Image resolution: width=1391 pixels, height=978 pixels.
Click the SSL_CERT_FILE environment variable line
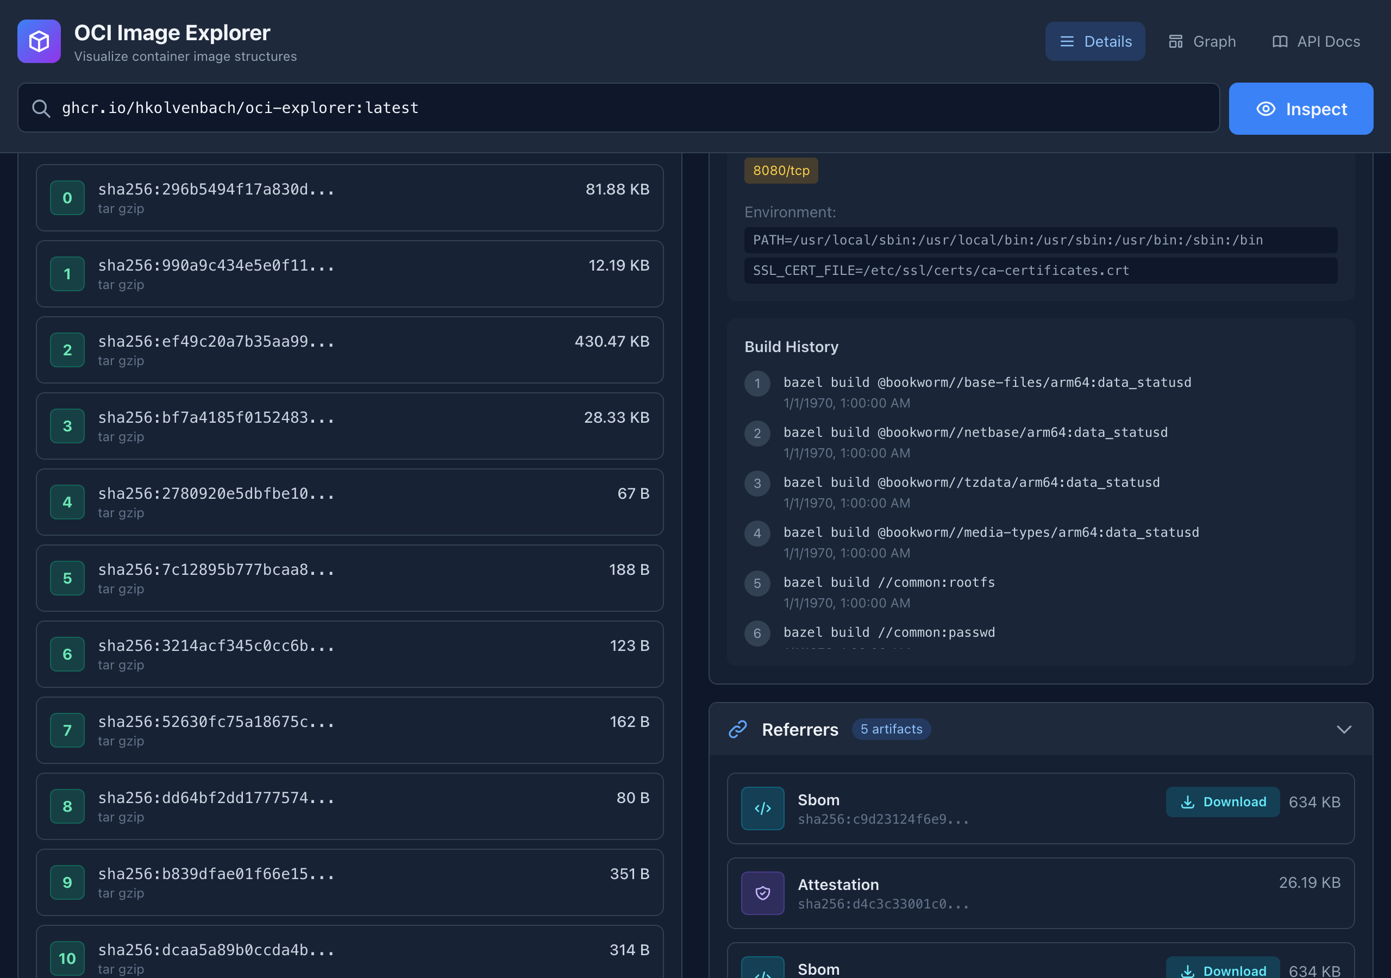point(1040,270)
